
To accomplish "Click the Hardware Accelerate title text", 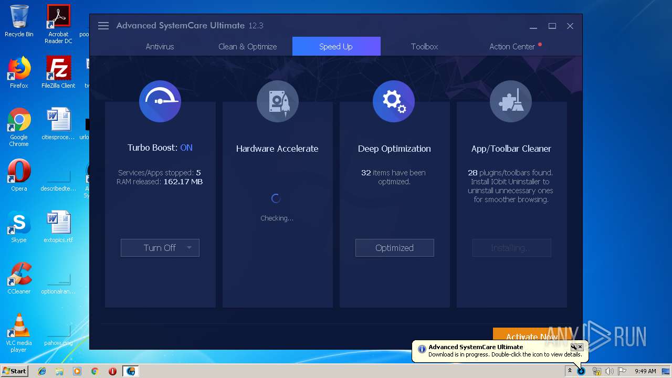I will (277, 149).
